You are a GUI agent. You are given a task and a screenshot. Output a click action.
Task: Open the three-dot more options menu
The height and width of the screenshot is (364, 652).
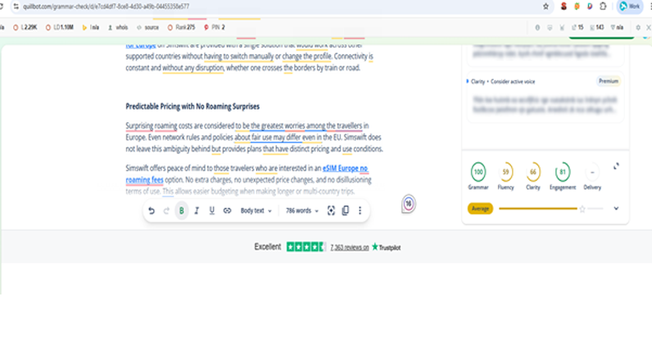(360, 211)
